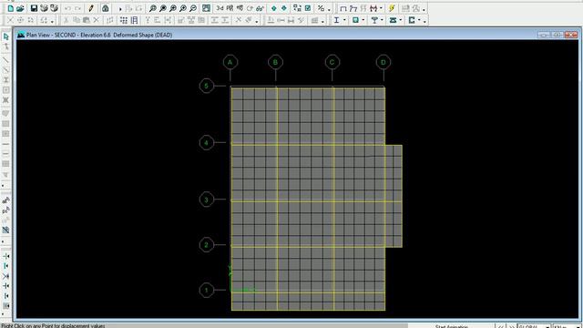The image size is (583, 328).
Task: Toggle snap to fine grid
Action: pos(6,306)
